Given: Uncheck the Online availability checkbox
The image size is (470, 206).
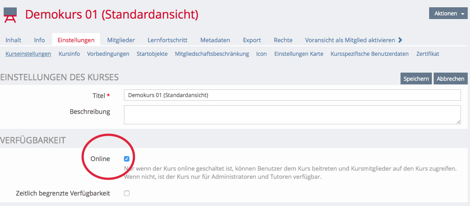Looking at the screenshot, I should (127, 159).
